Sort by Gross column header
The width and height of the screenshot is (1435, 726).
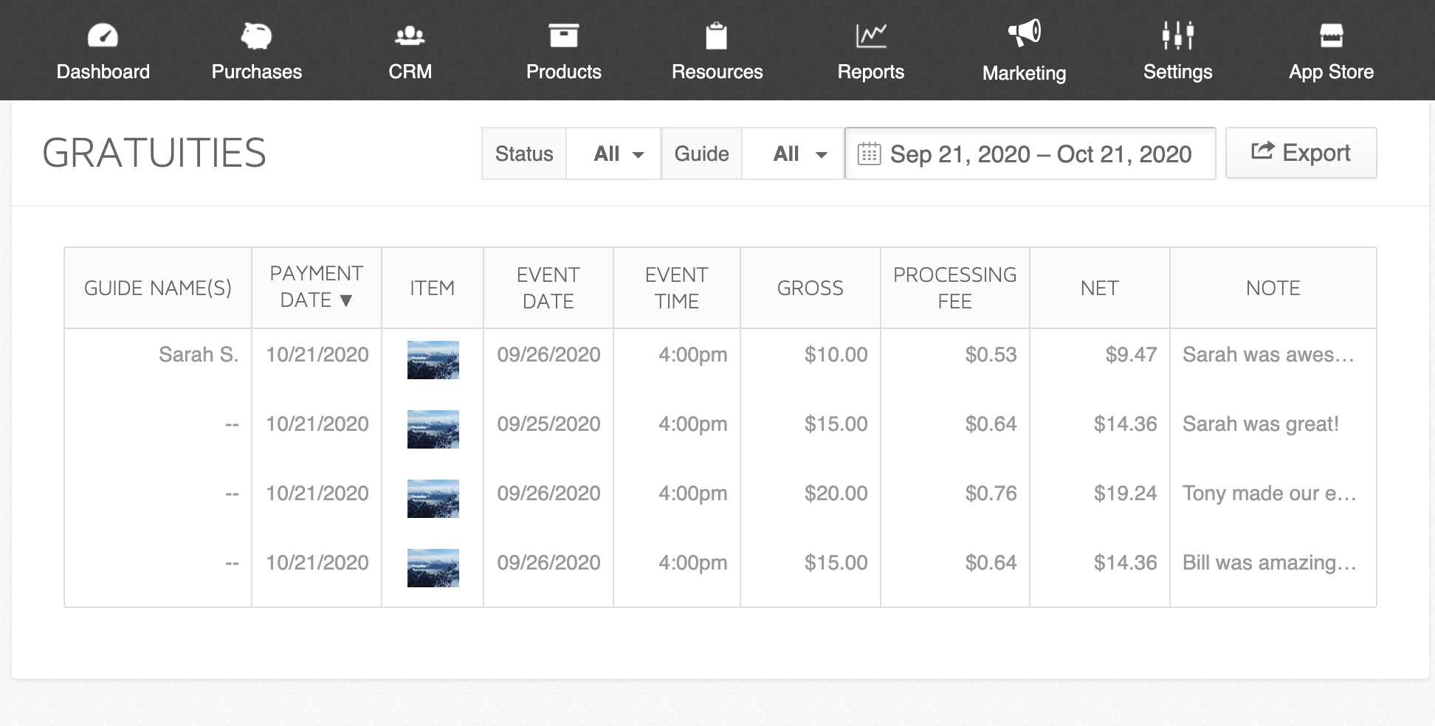[811, 288]
